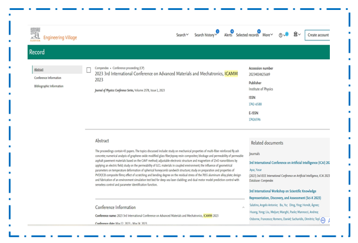Screen dimensions: 358x243
Task: Click the Elsevier logo icon
Action: tap(35, 35)
